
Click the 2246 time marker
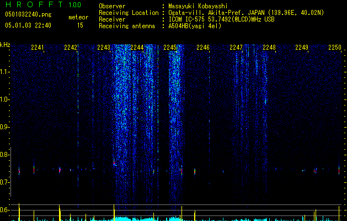[203, 48]
